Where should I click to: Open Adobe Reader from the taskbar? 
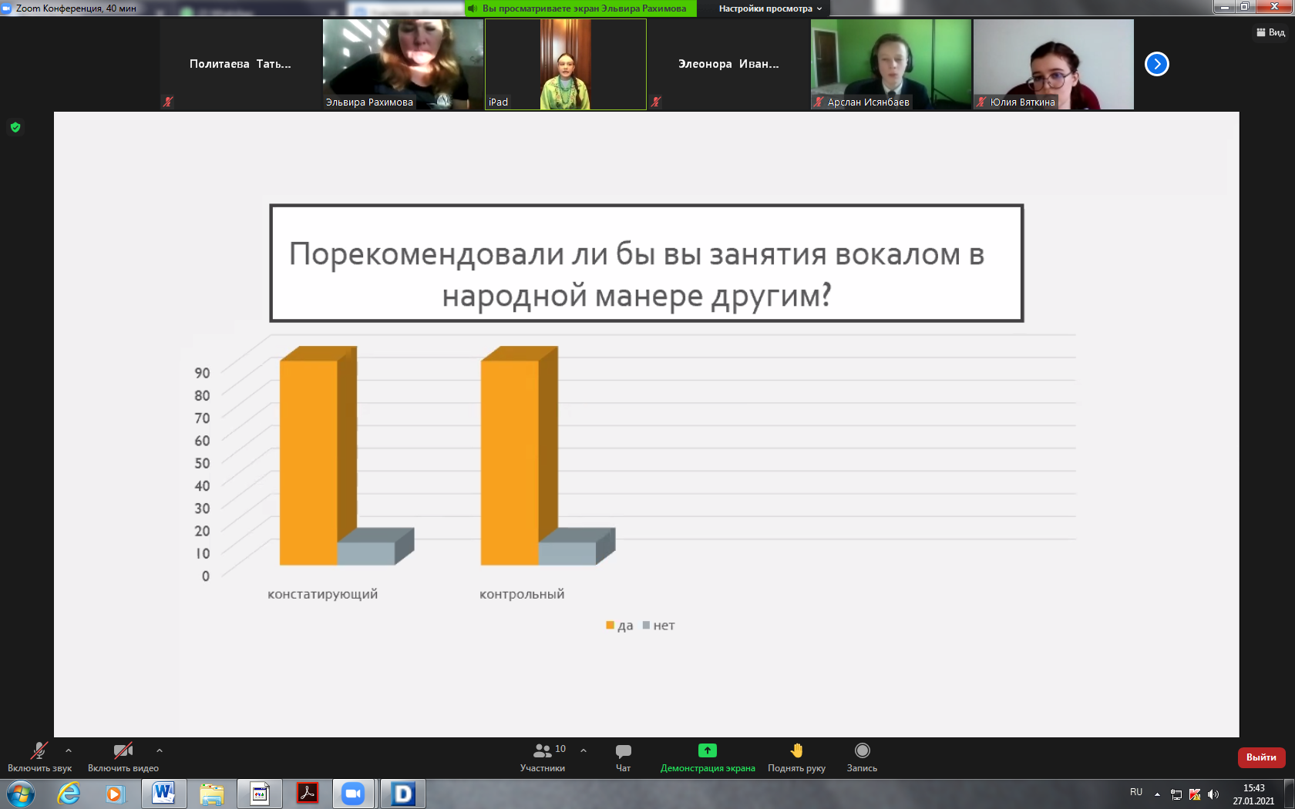tap(308, 793)
